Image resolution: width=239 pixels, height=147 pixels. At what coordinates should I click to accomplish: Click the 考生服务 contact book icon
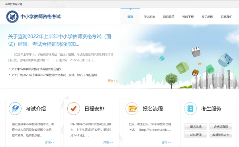[190, 109]
